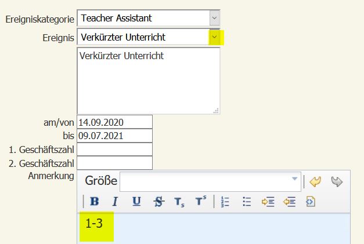
Task: Click the Teacher Assistant combo box
Action: 149,18
